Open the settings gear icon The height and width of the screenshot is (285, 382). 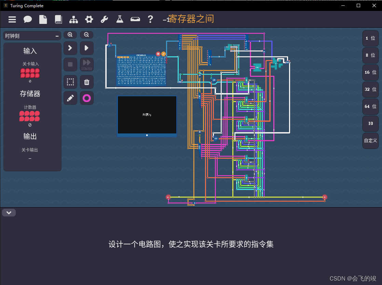[89, 19]
